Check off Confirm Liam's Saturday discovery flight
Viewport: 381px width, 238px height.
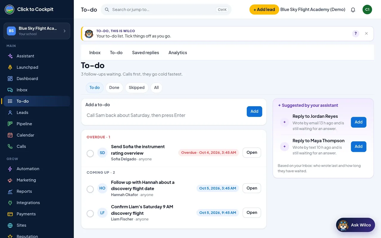(x=90, y=213)
